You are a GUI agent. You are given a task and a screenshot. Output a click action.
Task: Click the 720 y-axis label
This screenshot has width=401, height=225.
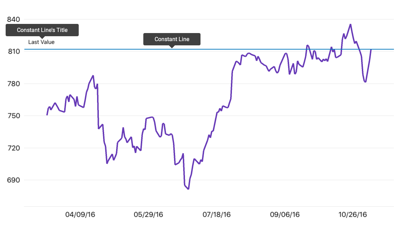[x=13, y=148]
